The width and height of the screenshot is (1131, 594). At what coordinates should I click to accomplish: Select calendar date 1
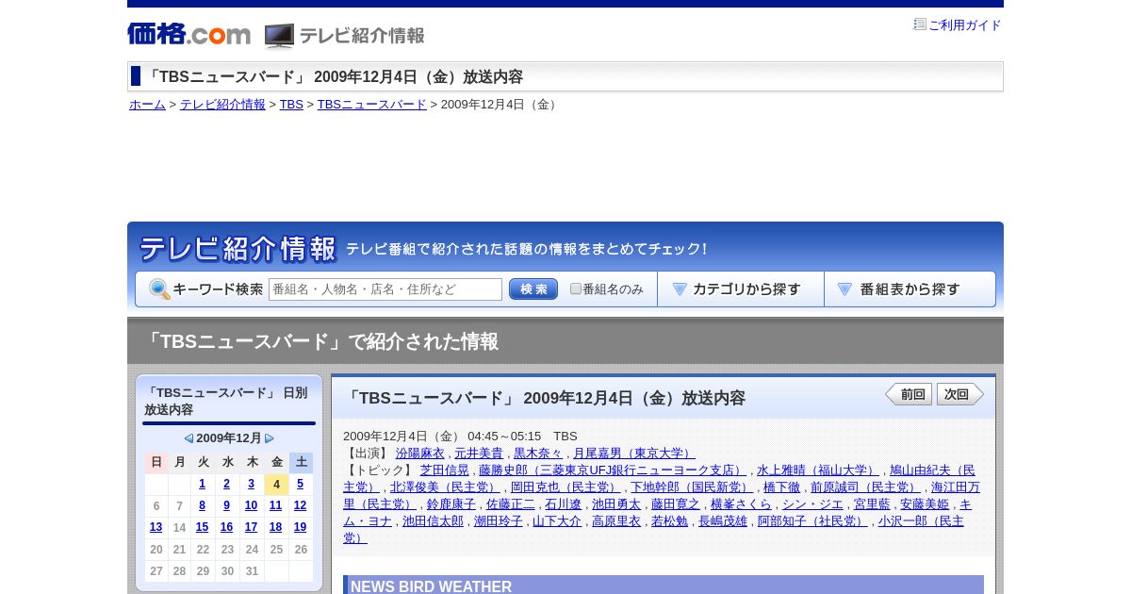[202, 484]
